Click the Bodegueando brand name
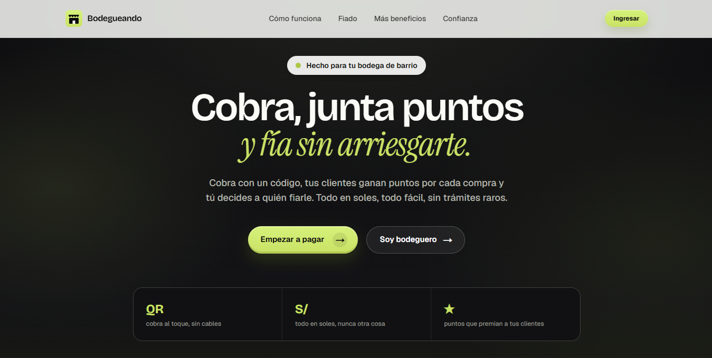This screenshot has height=358, width=712. [x=115, y=18]
